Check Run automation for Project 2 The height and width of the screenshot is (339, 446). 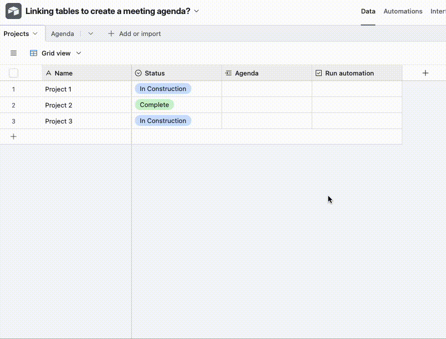357,105
